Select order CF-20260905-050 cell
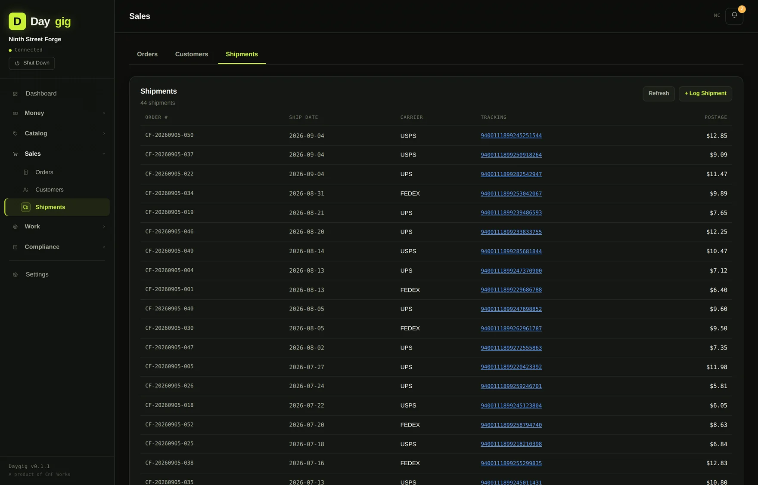This screenshot has width=758, height=485. pos(169,135)
